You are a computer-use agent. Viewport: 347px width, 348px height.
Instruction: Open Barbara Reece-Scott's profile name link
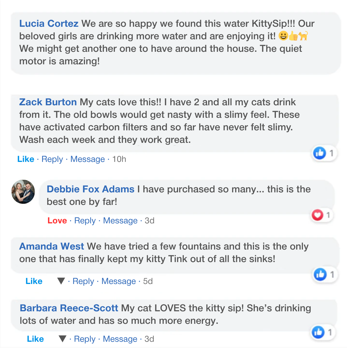click(69, 308)
